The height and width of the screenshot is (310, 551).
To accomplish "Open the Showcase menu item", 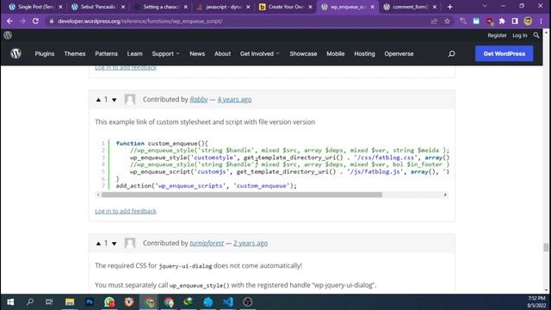I will (303, 53).
